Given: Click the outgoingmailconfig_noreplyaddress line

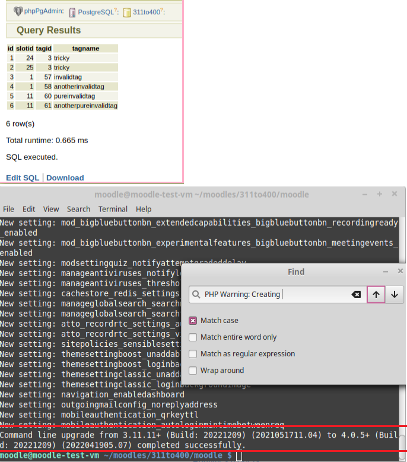Looking at the screenshot, I should (x=109, y=405).
